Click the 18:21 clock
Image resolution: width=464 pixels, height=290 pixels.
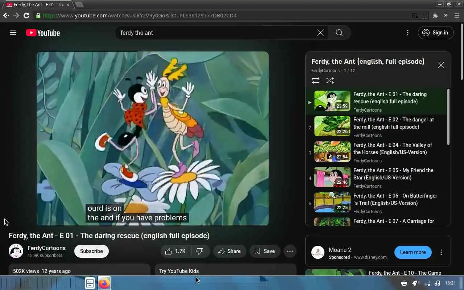point(450,283)
